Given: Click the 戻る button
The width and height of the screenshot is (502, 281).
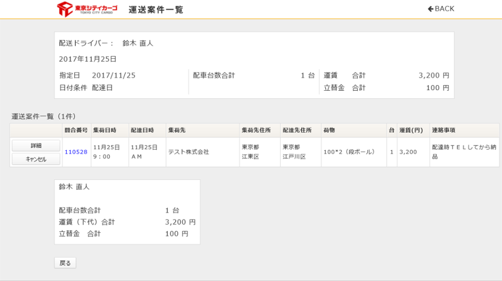Looking at the screenshot, I should (65, 263).
